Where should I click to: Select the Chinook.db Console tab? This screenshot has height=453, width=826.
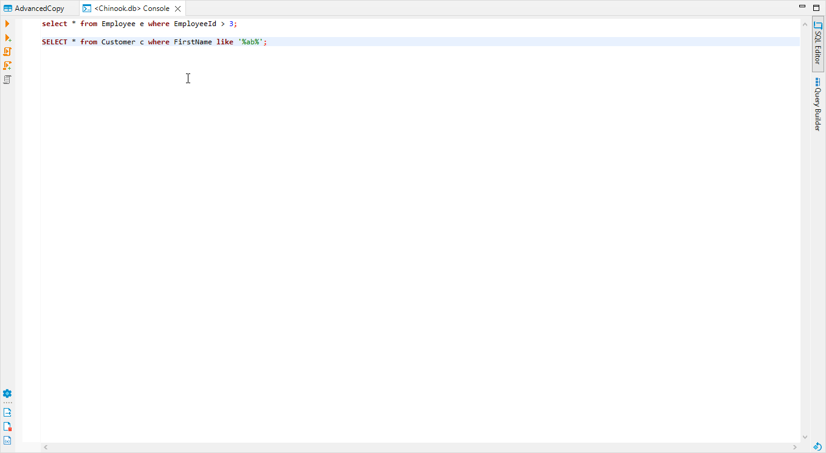click(x=128, y=9)
